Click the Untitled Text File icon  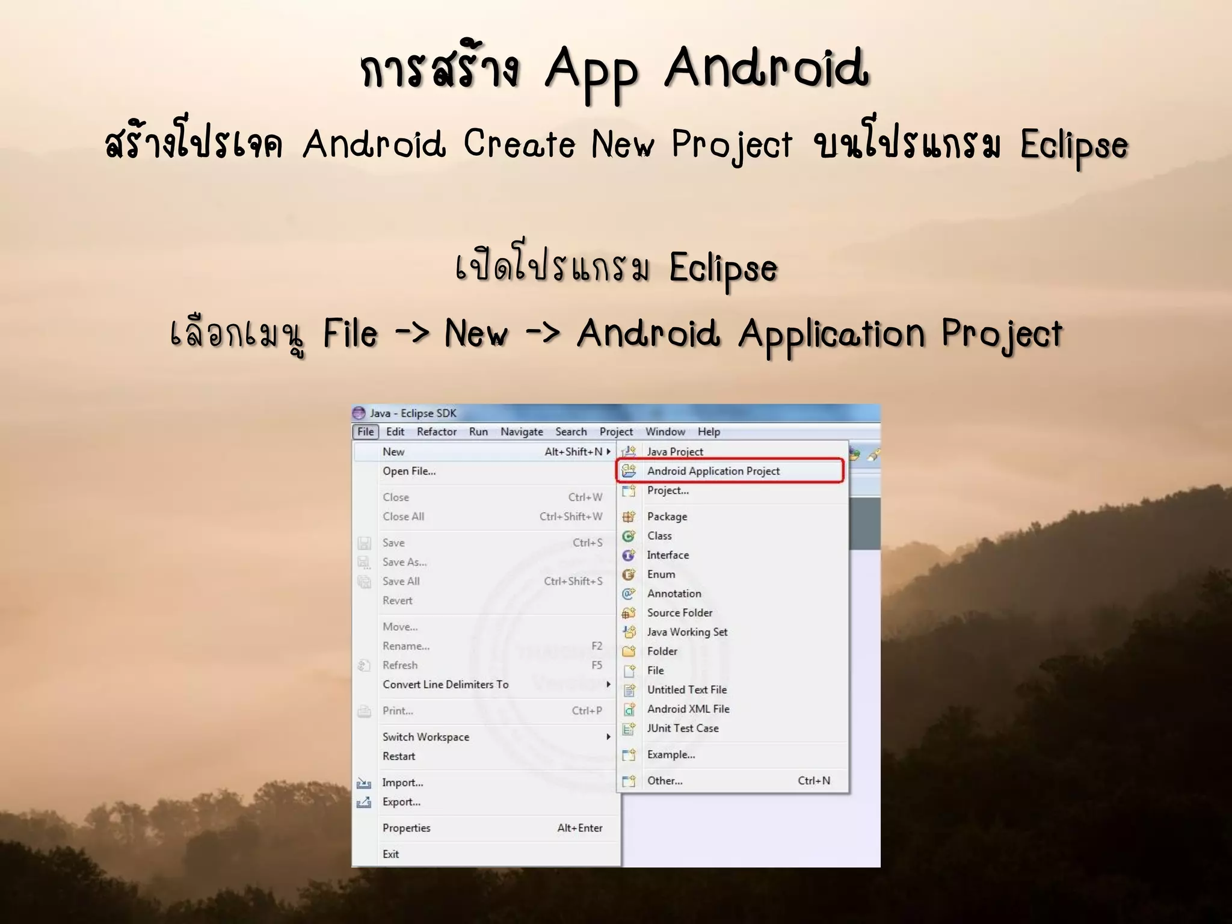(629, 689)
